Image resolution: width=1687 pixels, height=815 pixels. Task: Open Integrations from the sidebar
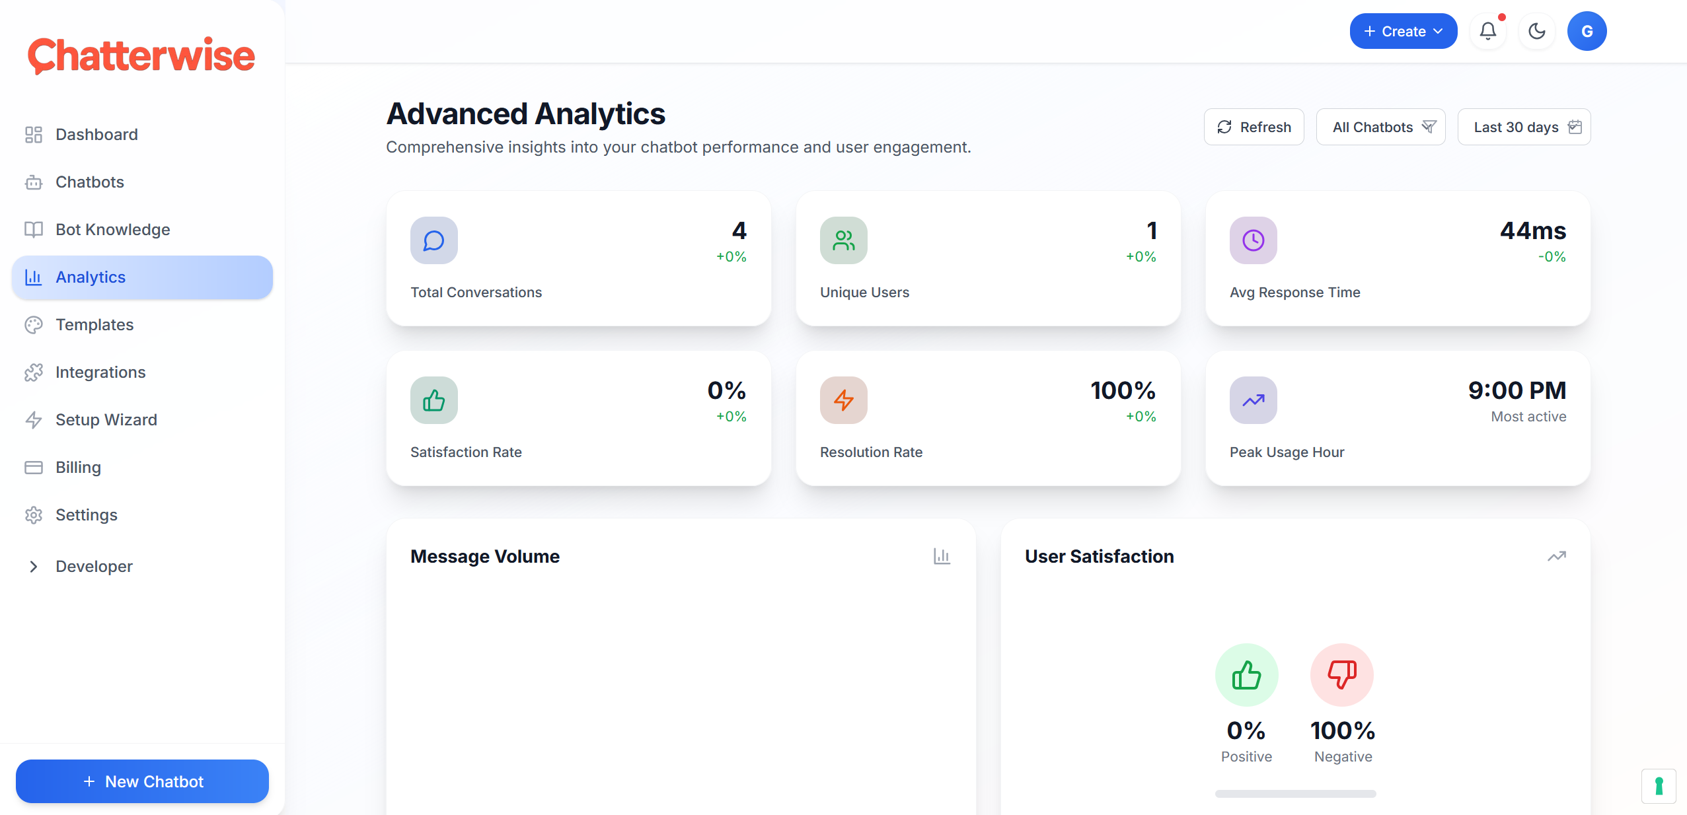coord(100,372)
